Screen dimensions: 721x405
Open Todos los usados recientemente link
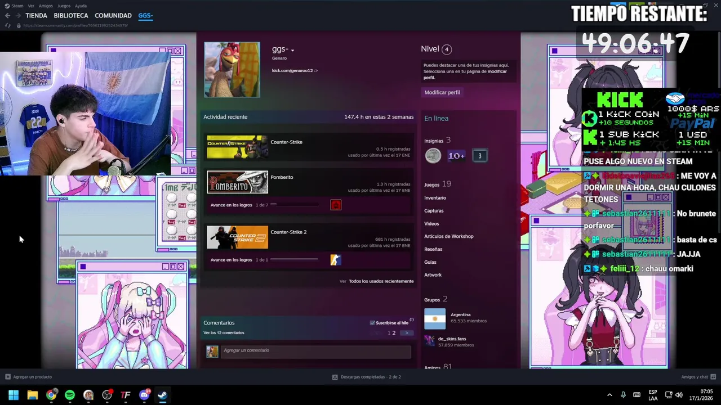[381, 281]
